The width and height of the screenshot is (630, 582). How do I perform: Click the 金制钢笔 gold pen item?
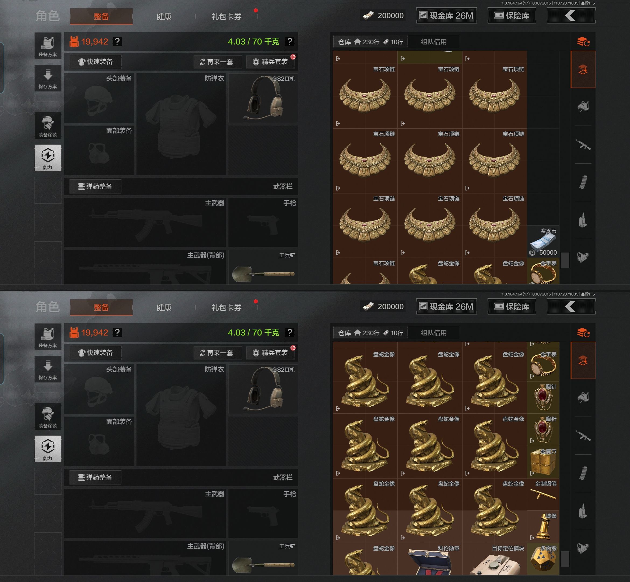point(543,494)
